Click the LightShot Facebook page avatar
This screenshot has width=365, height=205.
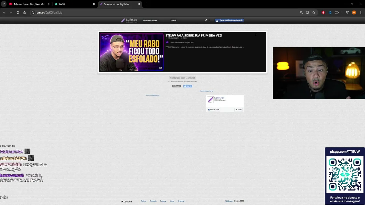point(210,100)
